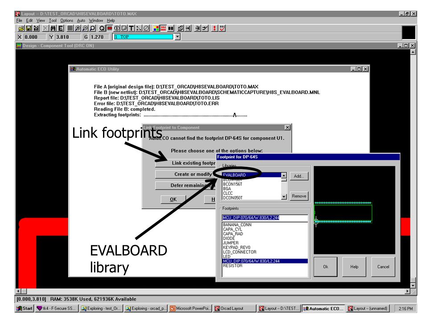The width and height of the screenshot is (428, 321).
Task: Select KEYPAD_REV0 footprint
Action: coord(265,247)
